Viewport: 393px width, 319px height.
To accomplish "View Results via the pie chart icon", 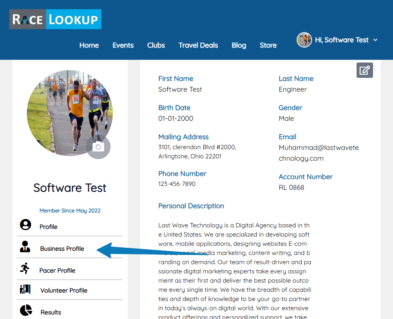I will click(25, 311).
